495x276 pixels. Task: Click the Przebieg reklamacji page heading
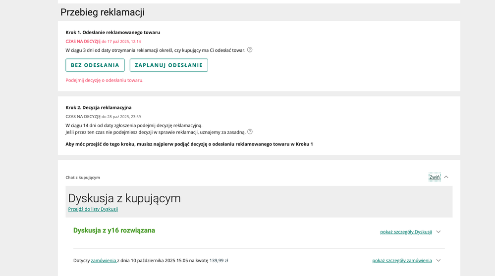click(103, 12)
